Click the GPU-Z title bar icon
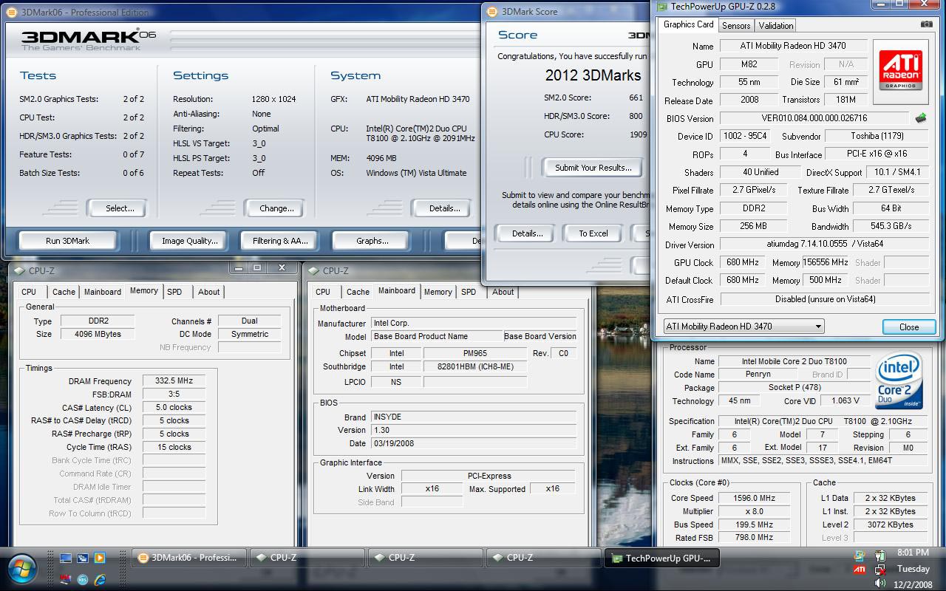 click(x=661, y=7)
